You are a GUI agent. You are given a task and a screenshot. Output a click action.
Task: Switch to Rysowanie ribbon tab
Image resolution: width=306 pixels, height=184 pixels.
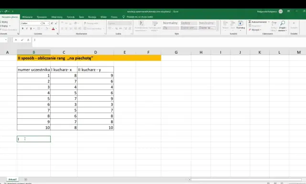point(42,17)
